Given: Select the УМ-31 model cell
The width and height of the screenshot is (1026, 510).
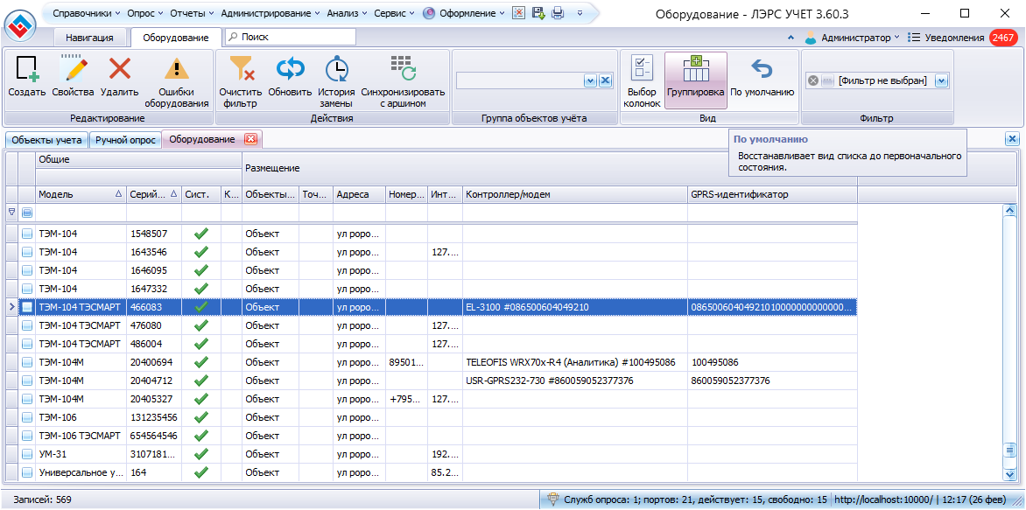Looking at the screenshot, I should click(x=81, y=454).
